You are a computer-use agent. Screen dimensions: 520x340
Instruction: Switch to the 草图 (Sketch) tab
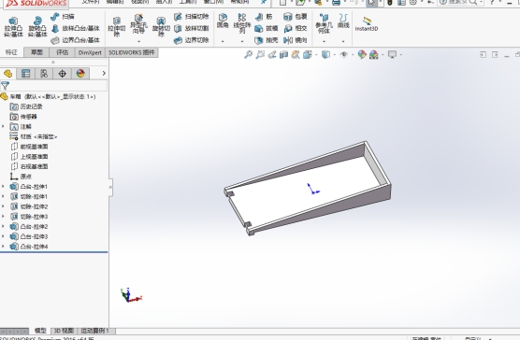36,52
